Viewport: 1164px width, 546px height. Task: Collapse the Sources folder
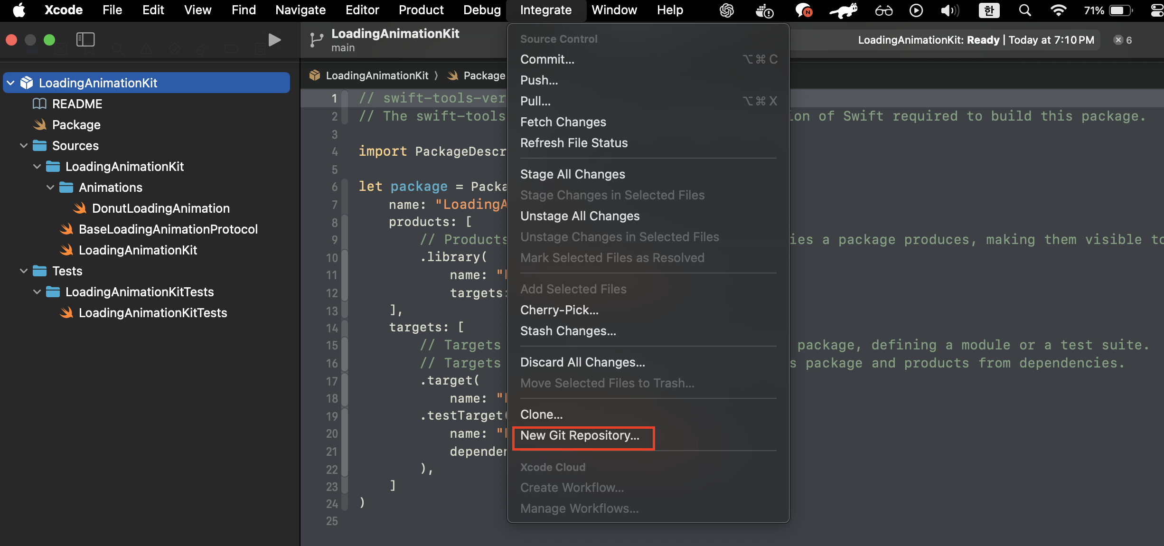tap(24, 146)
